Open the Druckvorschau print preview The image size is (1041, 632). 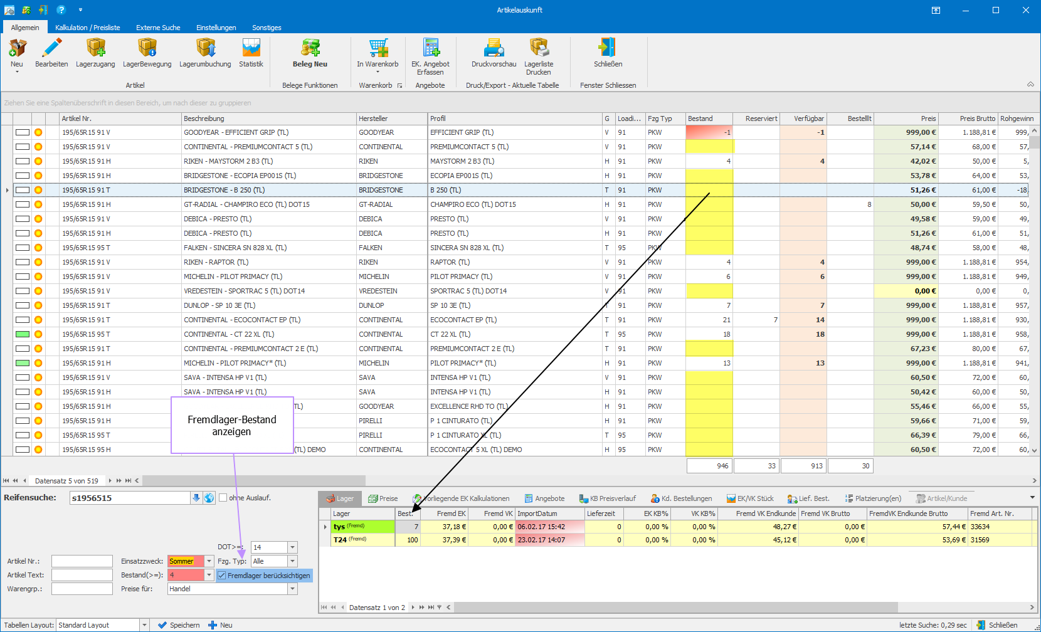[x=494, y=48]
